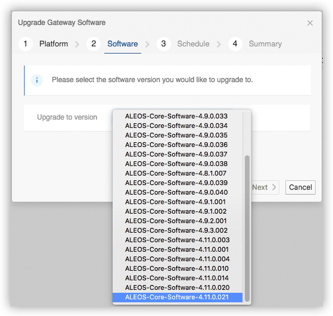Choose ALEOS-Core-Software-4.9.1.002
The width and height of the screenshot is (333, 316).
point(178,211)
